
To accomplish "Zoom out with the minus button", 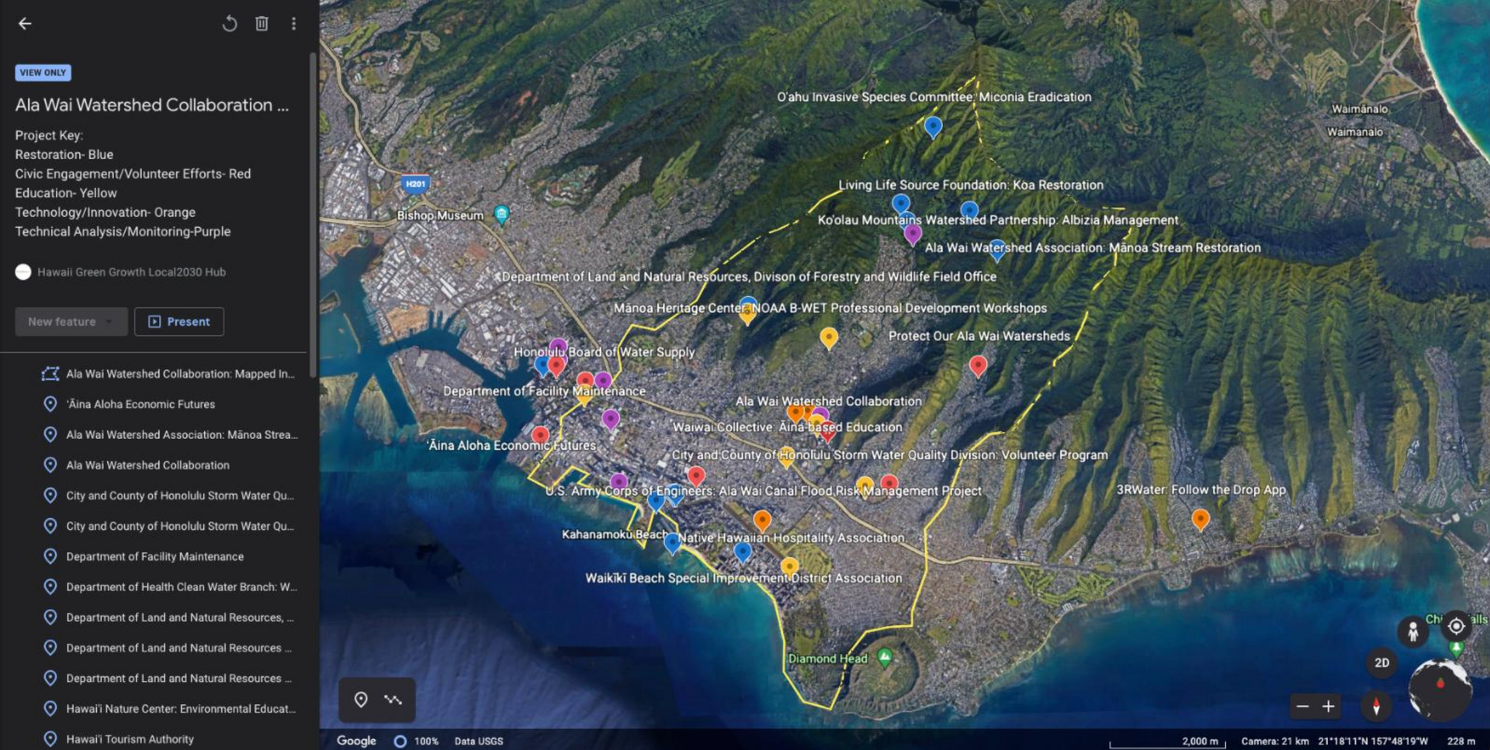I will pyautogui.click(x=1302, y=706).
